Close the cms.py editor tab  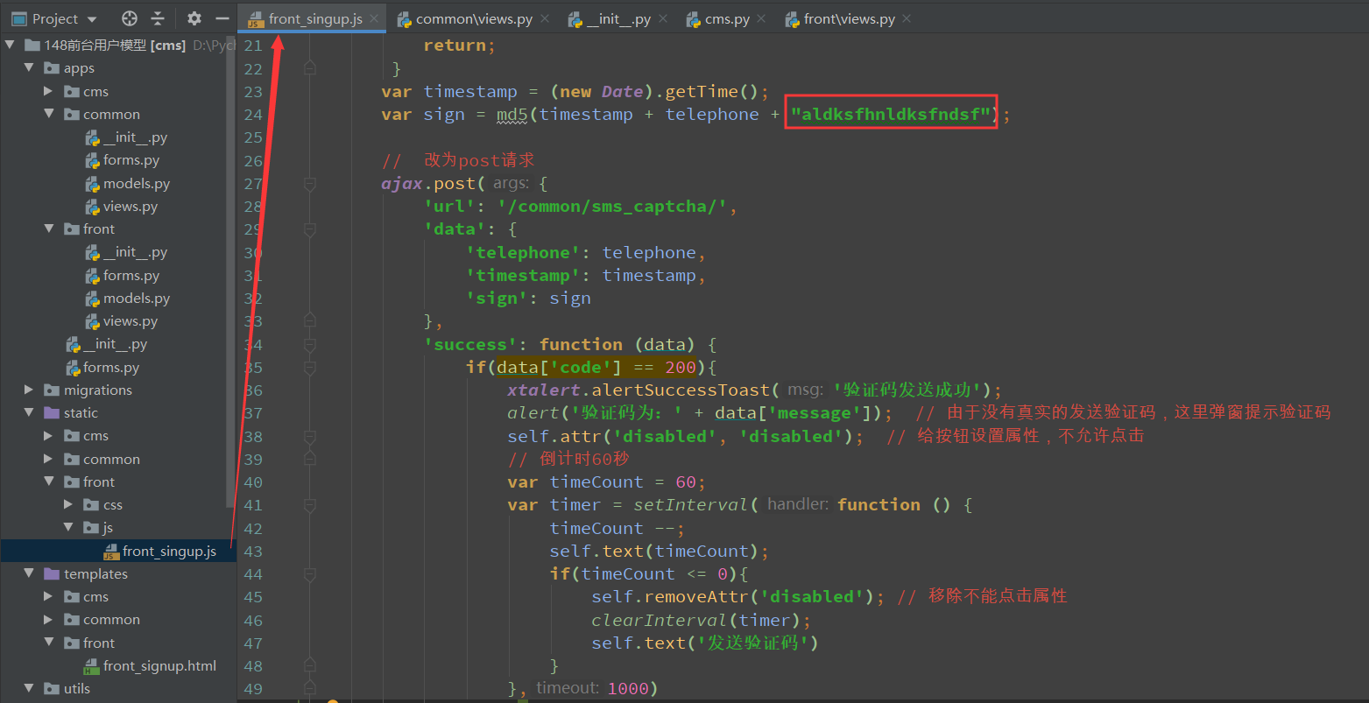click(761, 18)
